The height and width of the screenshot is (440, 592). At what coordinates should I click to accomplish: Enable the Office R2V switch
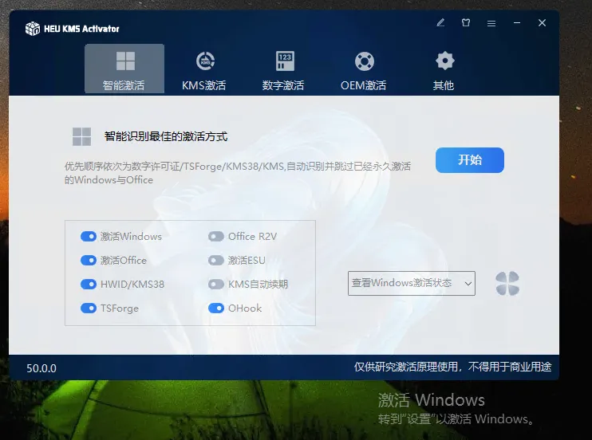[x=216, y=237]
